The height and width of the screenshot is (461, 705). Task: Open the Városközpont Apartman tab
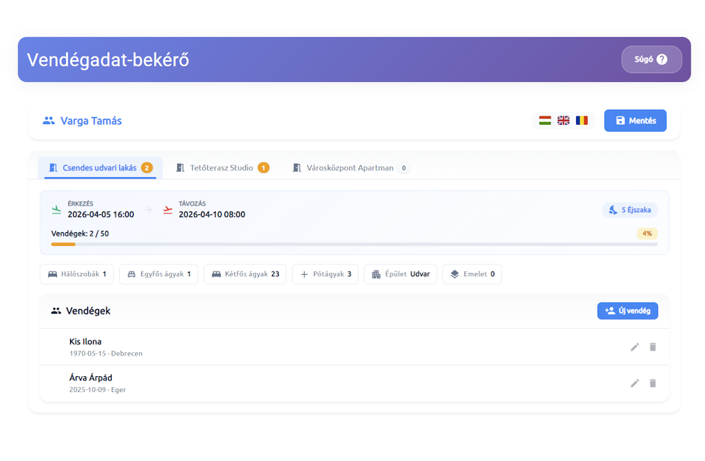click(x=350, y=167)
